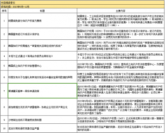
Task: Select title cell "尼泊尔商标侵权现象日益严重"
Action: (x=43, y=128)
